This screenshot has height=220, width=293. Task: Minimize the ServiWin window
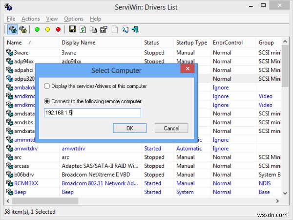(251, 6)
